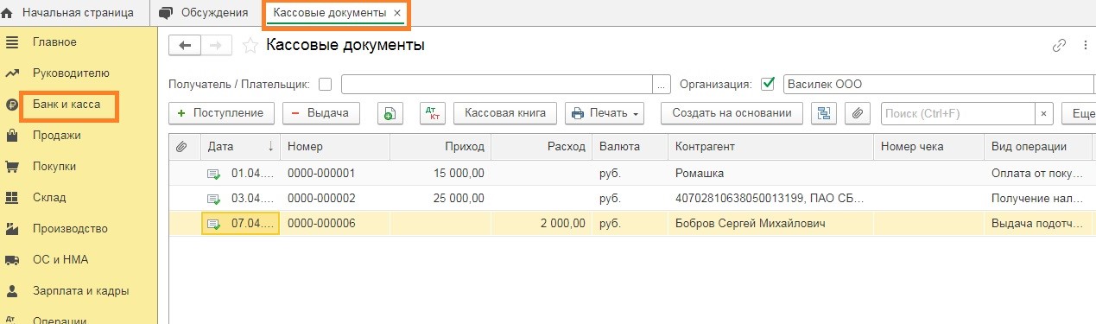The height and width of the screenshot is (324, 1096).
Task: Click the Номер чека column header
Action: (929, 147)
